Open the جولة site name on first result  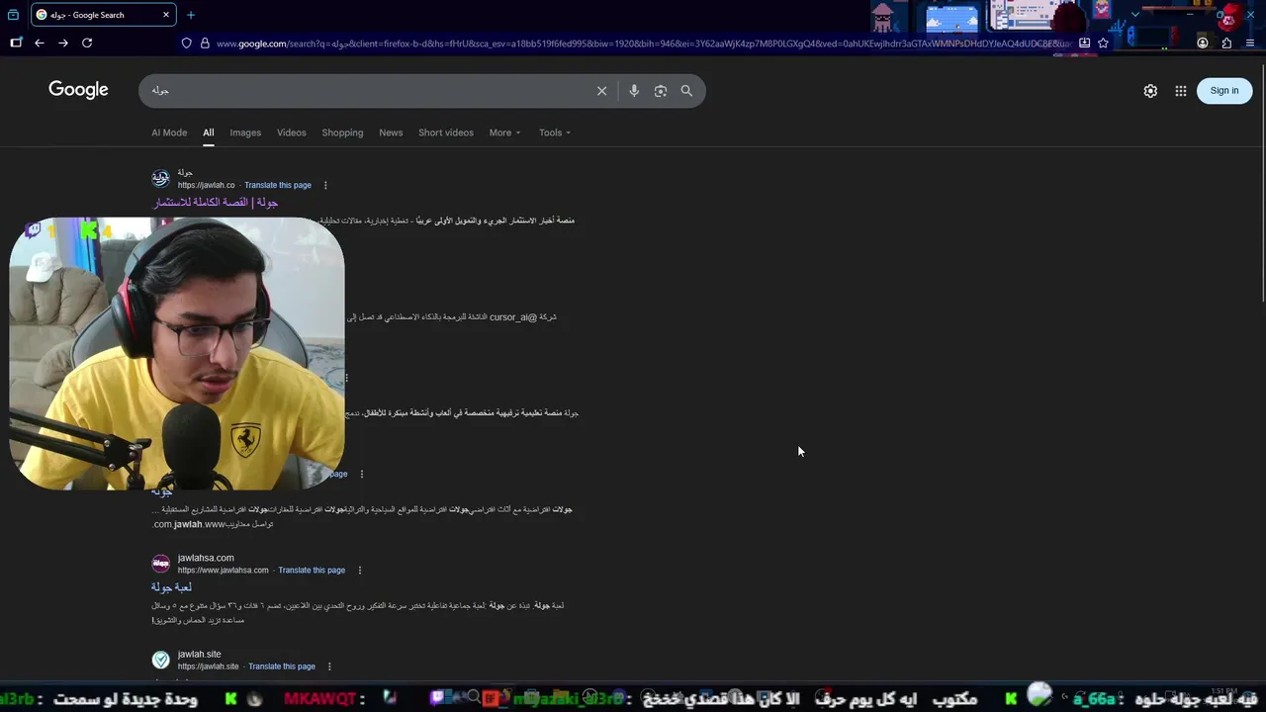(x=185, y=173)
